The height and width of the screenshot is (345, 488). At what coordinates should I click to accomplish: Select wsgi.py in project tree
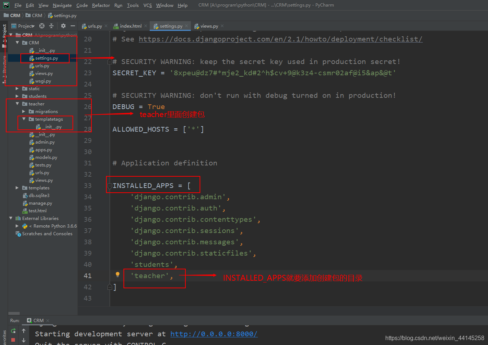point(43,81)
